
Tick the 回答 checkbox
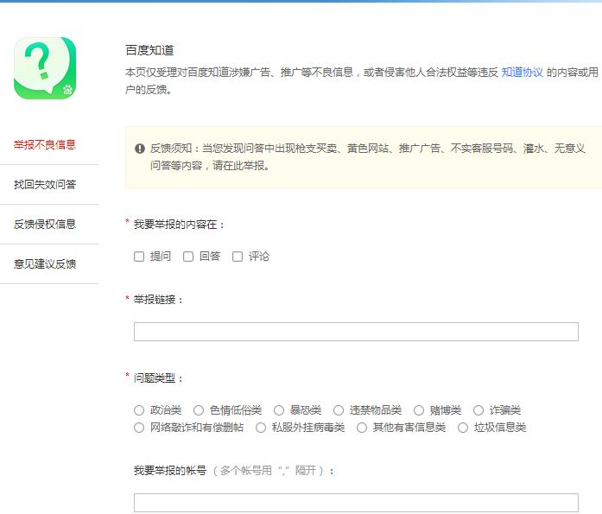point(188,257)
